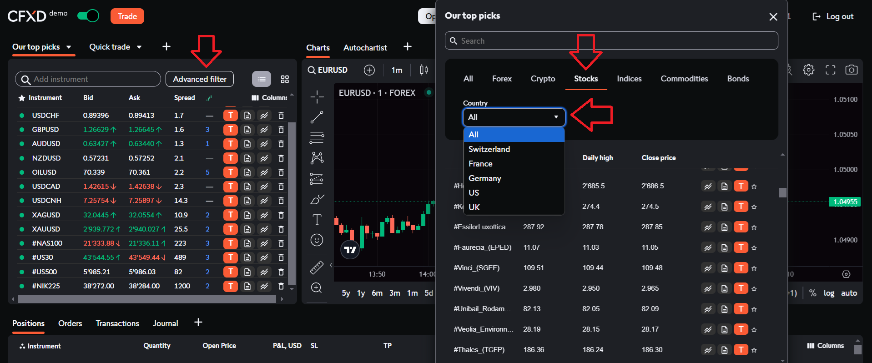Delete NZDUSD from the watchlist
Viewport: 872px width, 363px height.
tap(281, 158)
